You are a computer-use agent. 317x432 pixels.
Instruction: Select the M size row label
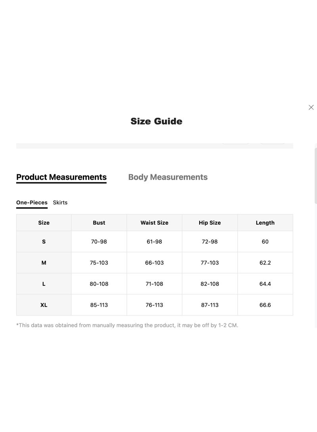click(x=44, y=263)
